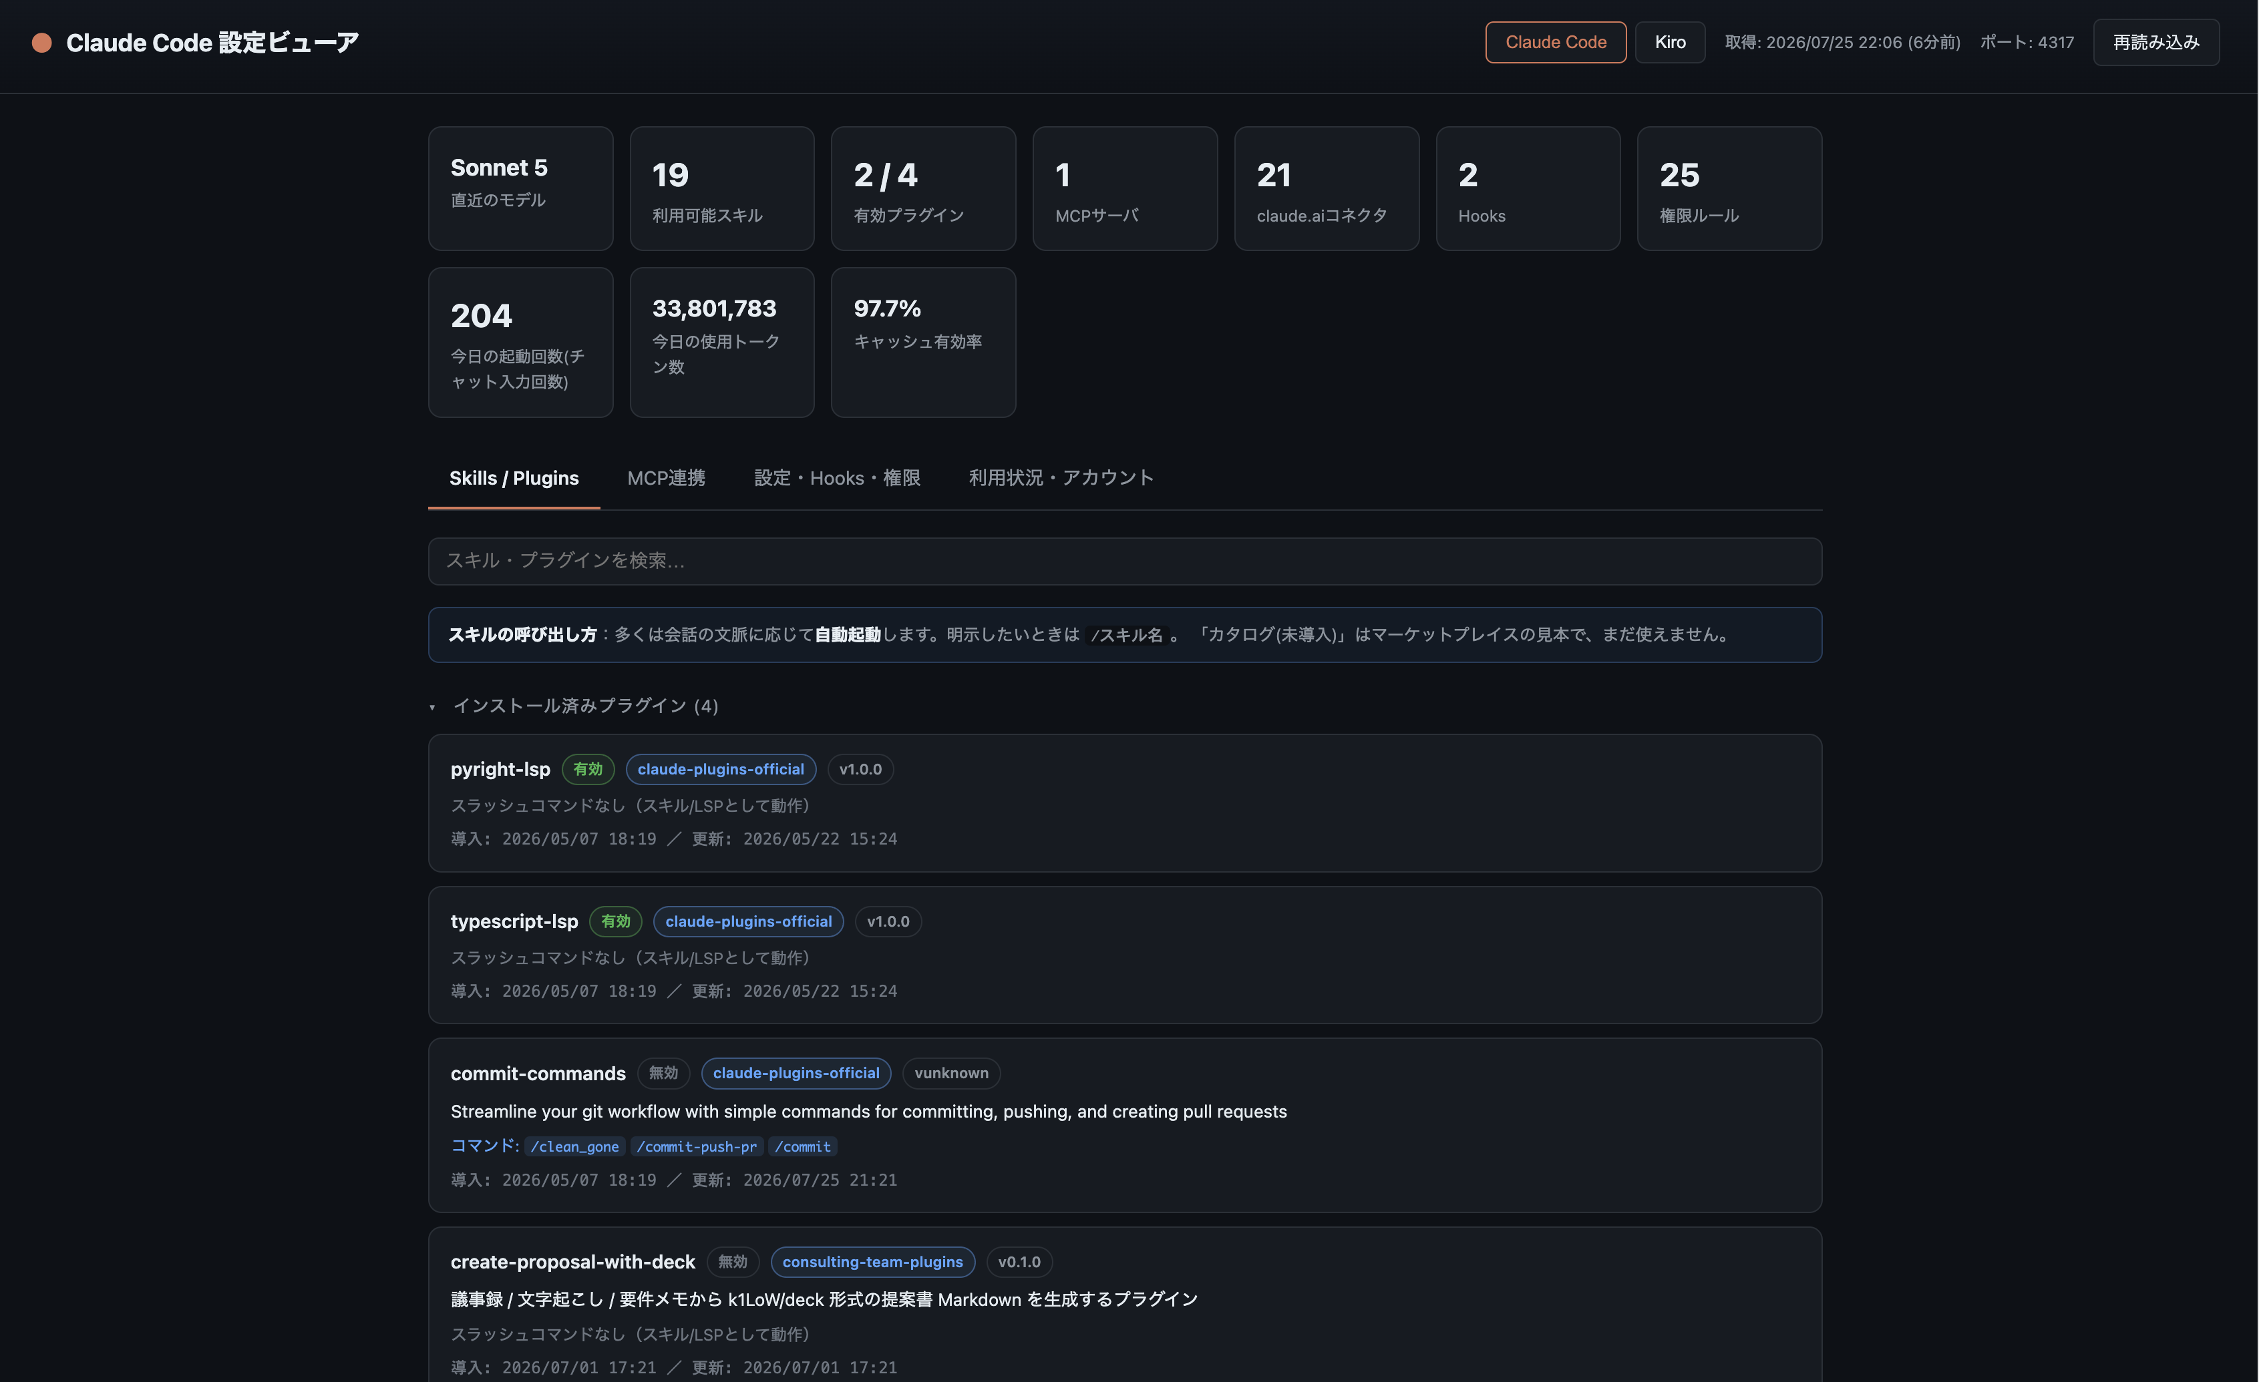
Task: Click the 再読み込み reload button
Action: pos(2155,42)
